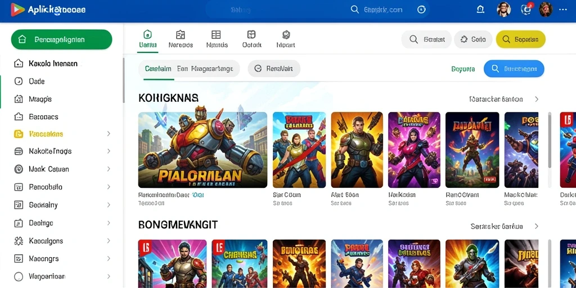Screen dimensions: 576x288
Task: Switch to the Ootork tab
Action: click(251, 39)
